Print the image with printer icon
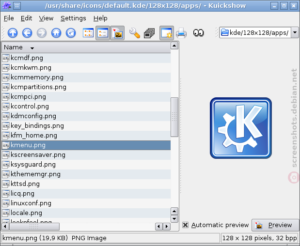The width and height of the screenshot is (300, 246). point(181,33)
